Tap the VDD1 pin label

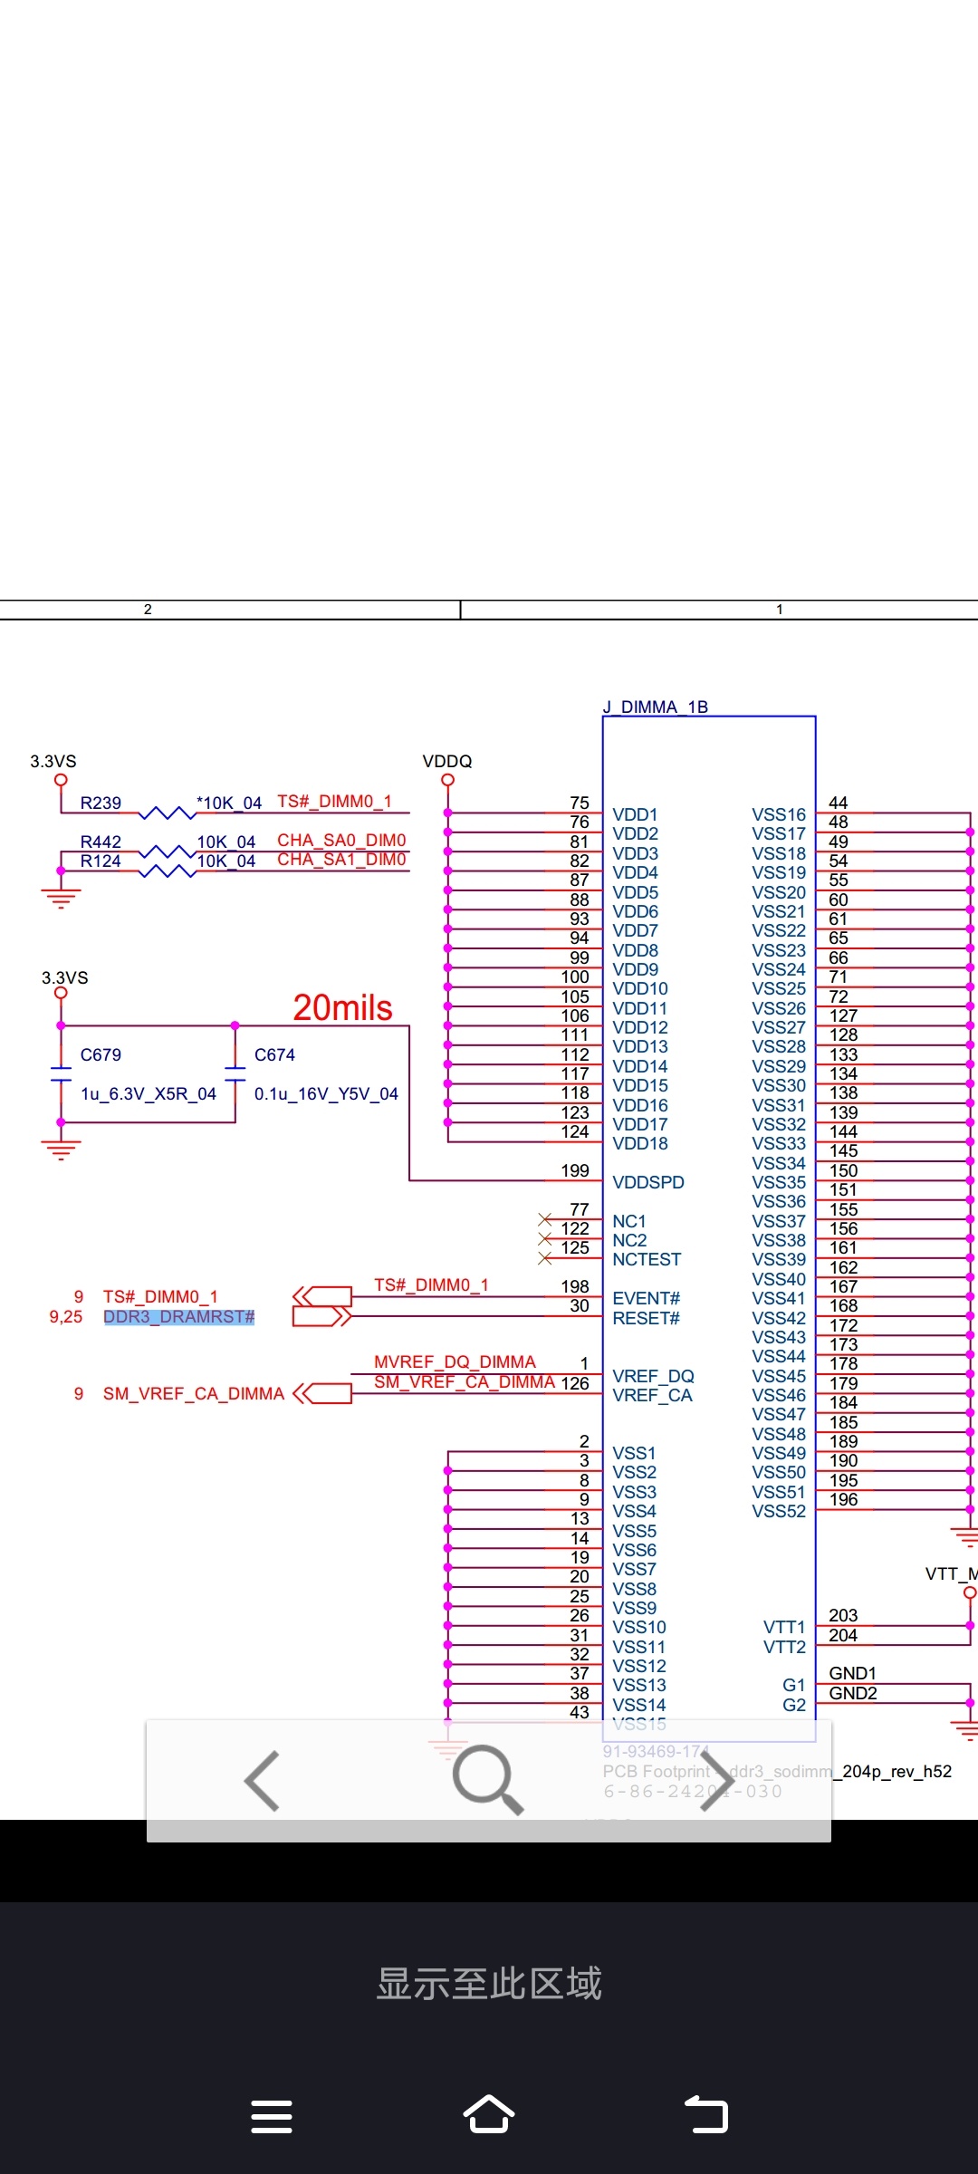point(635,814)
